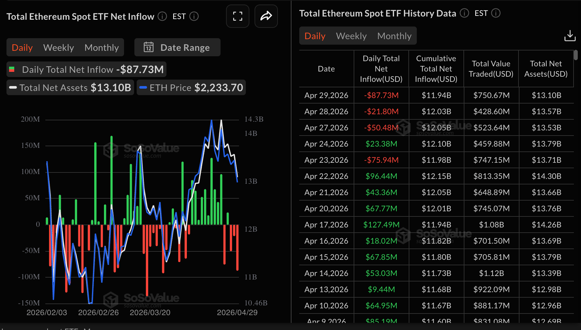Select Monthly tab in history table

394,36
